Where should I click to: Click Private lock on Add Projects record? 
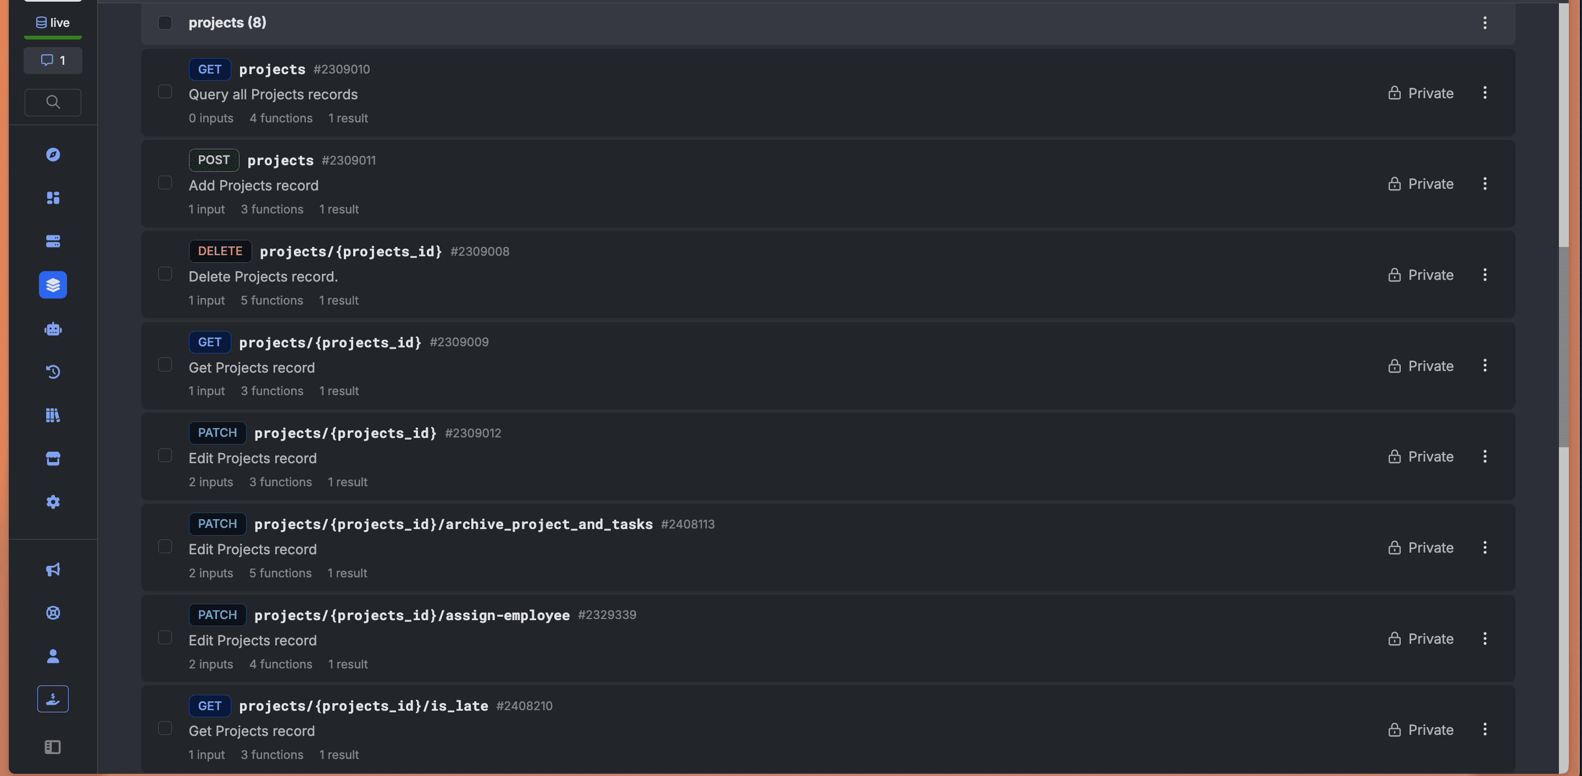(1421, 184)
